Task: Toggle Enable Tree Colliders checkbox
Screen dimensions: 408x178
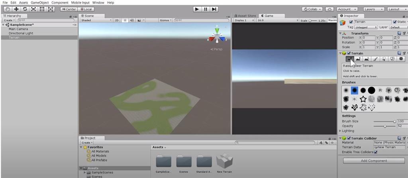Action: pyautogui.click(x=375, y=152)
